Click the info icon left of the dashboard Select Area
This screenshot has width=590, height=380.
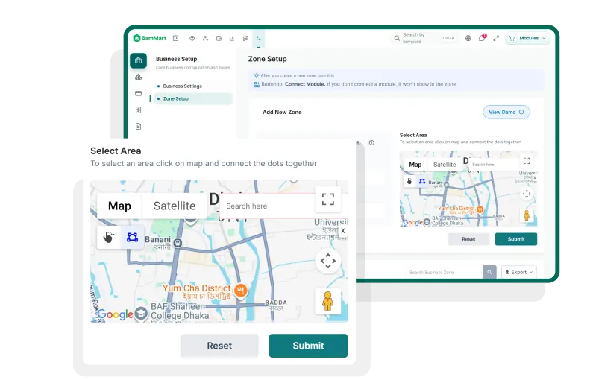pyautogui.click(x=371, y=143)
